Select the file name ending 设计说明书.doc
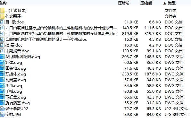 (62, 34)
